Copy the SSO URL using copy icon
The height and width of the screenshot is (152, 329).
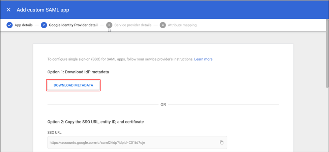pyautogui.click(x=221, y=142)
